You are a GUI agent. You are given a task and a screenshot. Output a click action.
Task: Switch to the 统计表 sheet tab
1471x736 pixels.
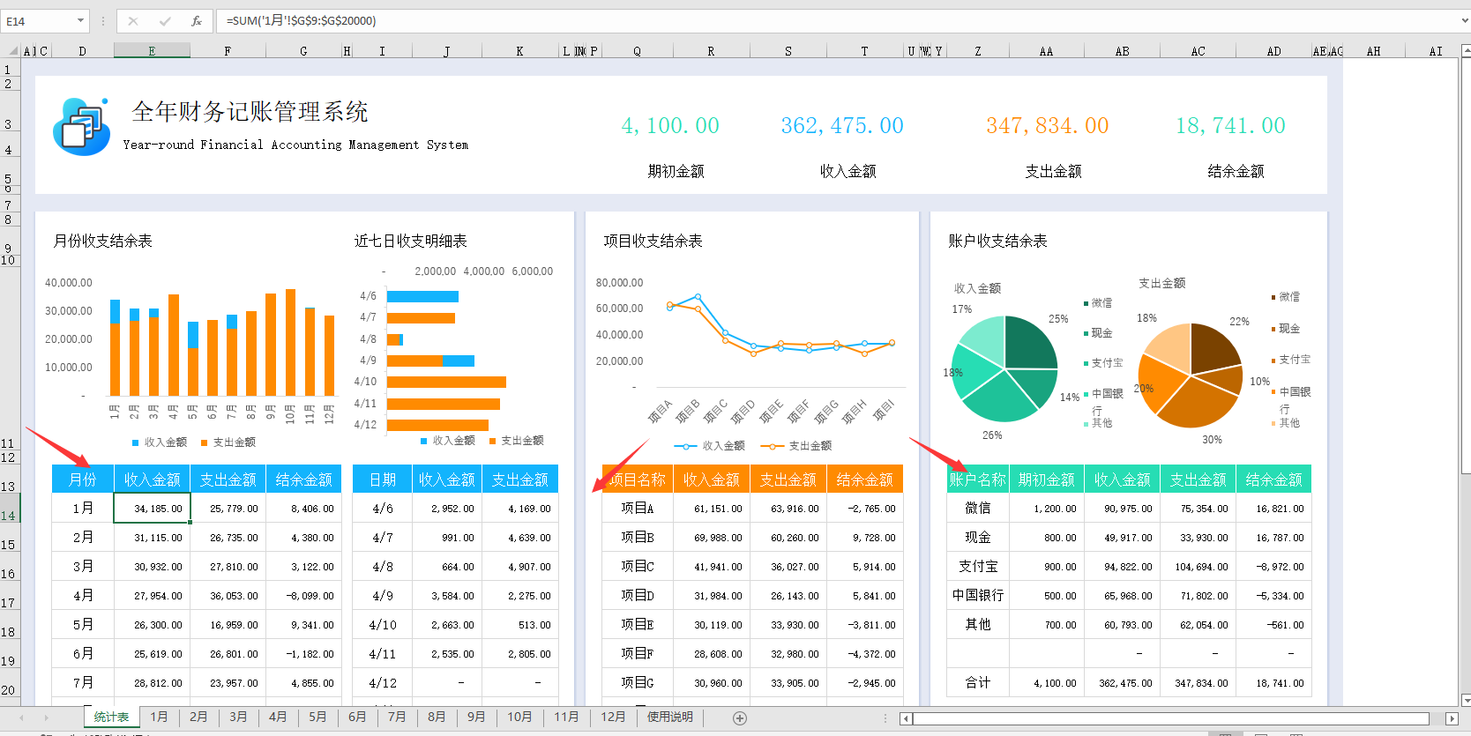111,717
